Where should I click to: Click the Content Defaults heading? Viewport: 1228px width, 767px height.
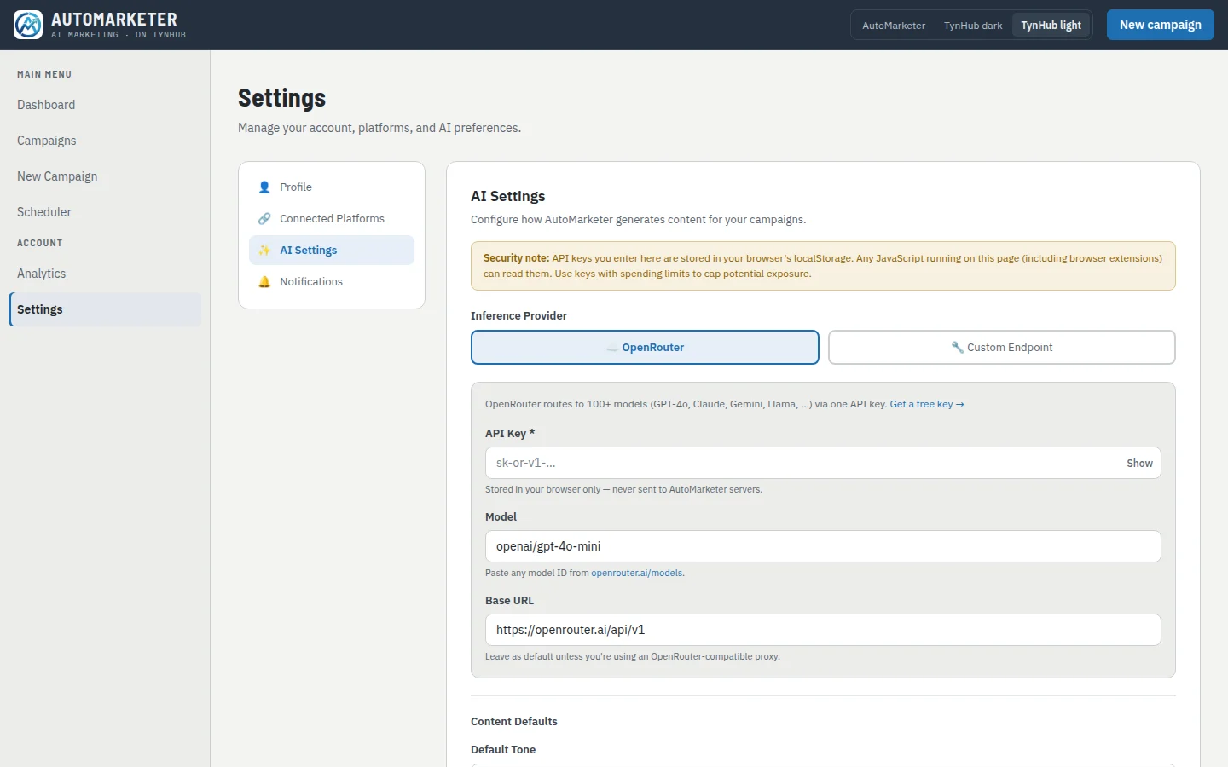(x=514, y=722)
